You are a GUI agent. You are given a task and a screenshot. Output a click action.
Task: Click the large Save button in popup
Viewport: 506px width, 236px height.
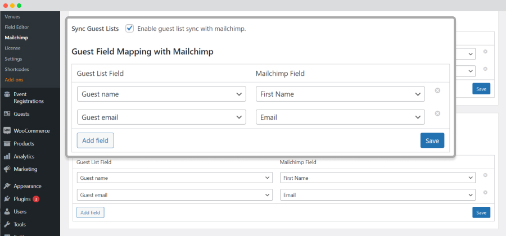pyautogui.click(x=432, y=140)
